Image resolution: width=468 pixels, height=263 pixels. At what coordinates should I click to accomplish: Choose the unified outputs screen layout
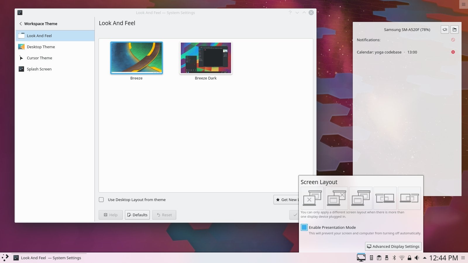(361, 198)
